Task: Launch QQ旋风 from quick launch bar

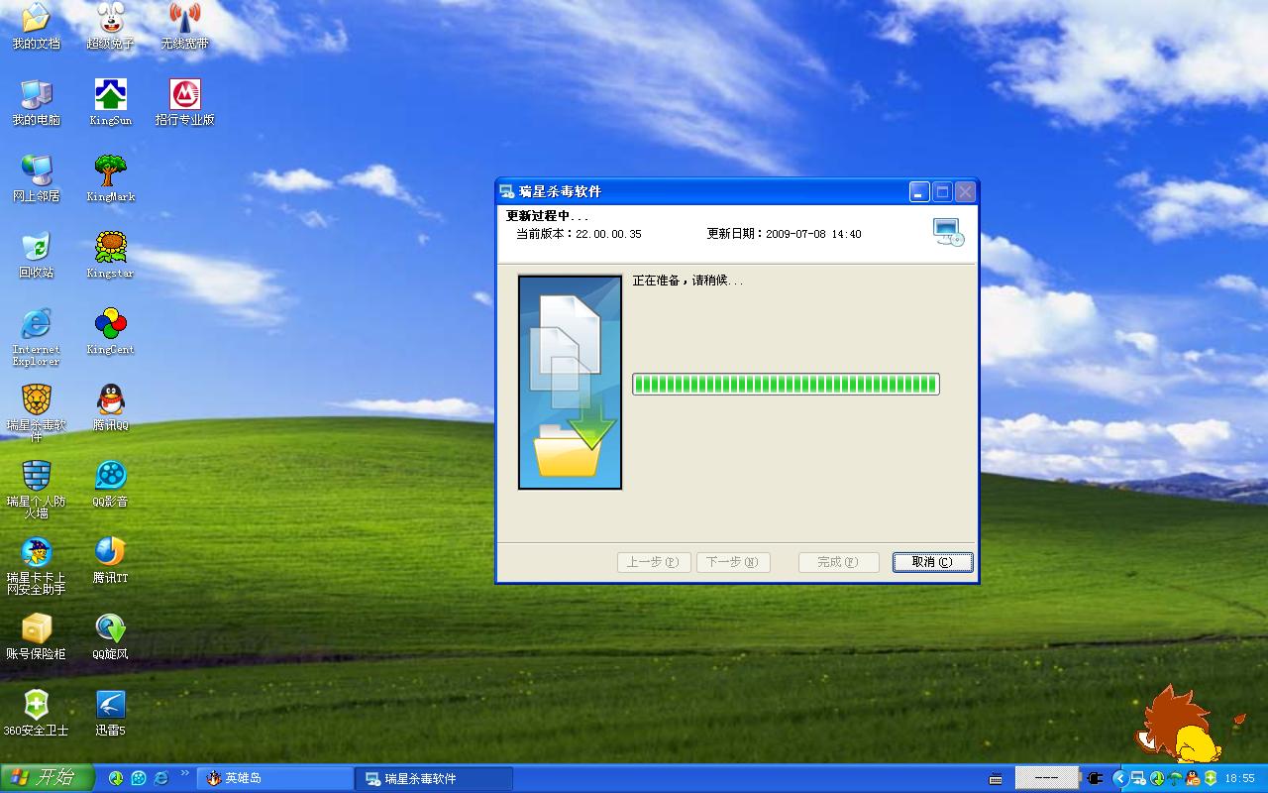Action: [x=116, y=778]
